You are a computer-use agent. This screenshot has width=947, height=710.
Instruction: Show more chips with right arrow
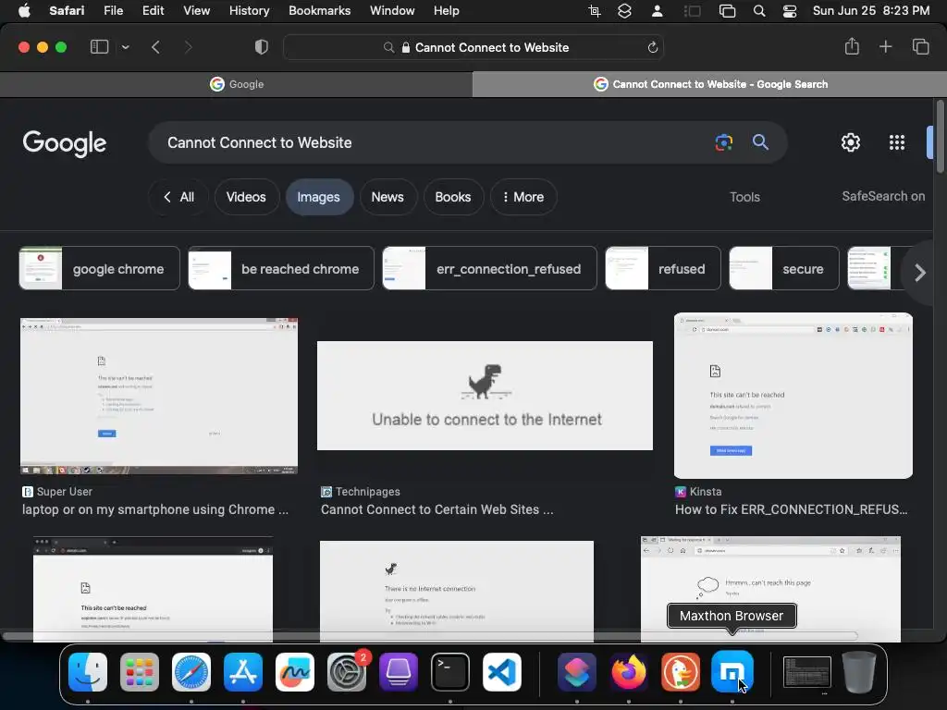(920, 273)
